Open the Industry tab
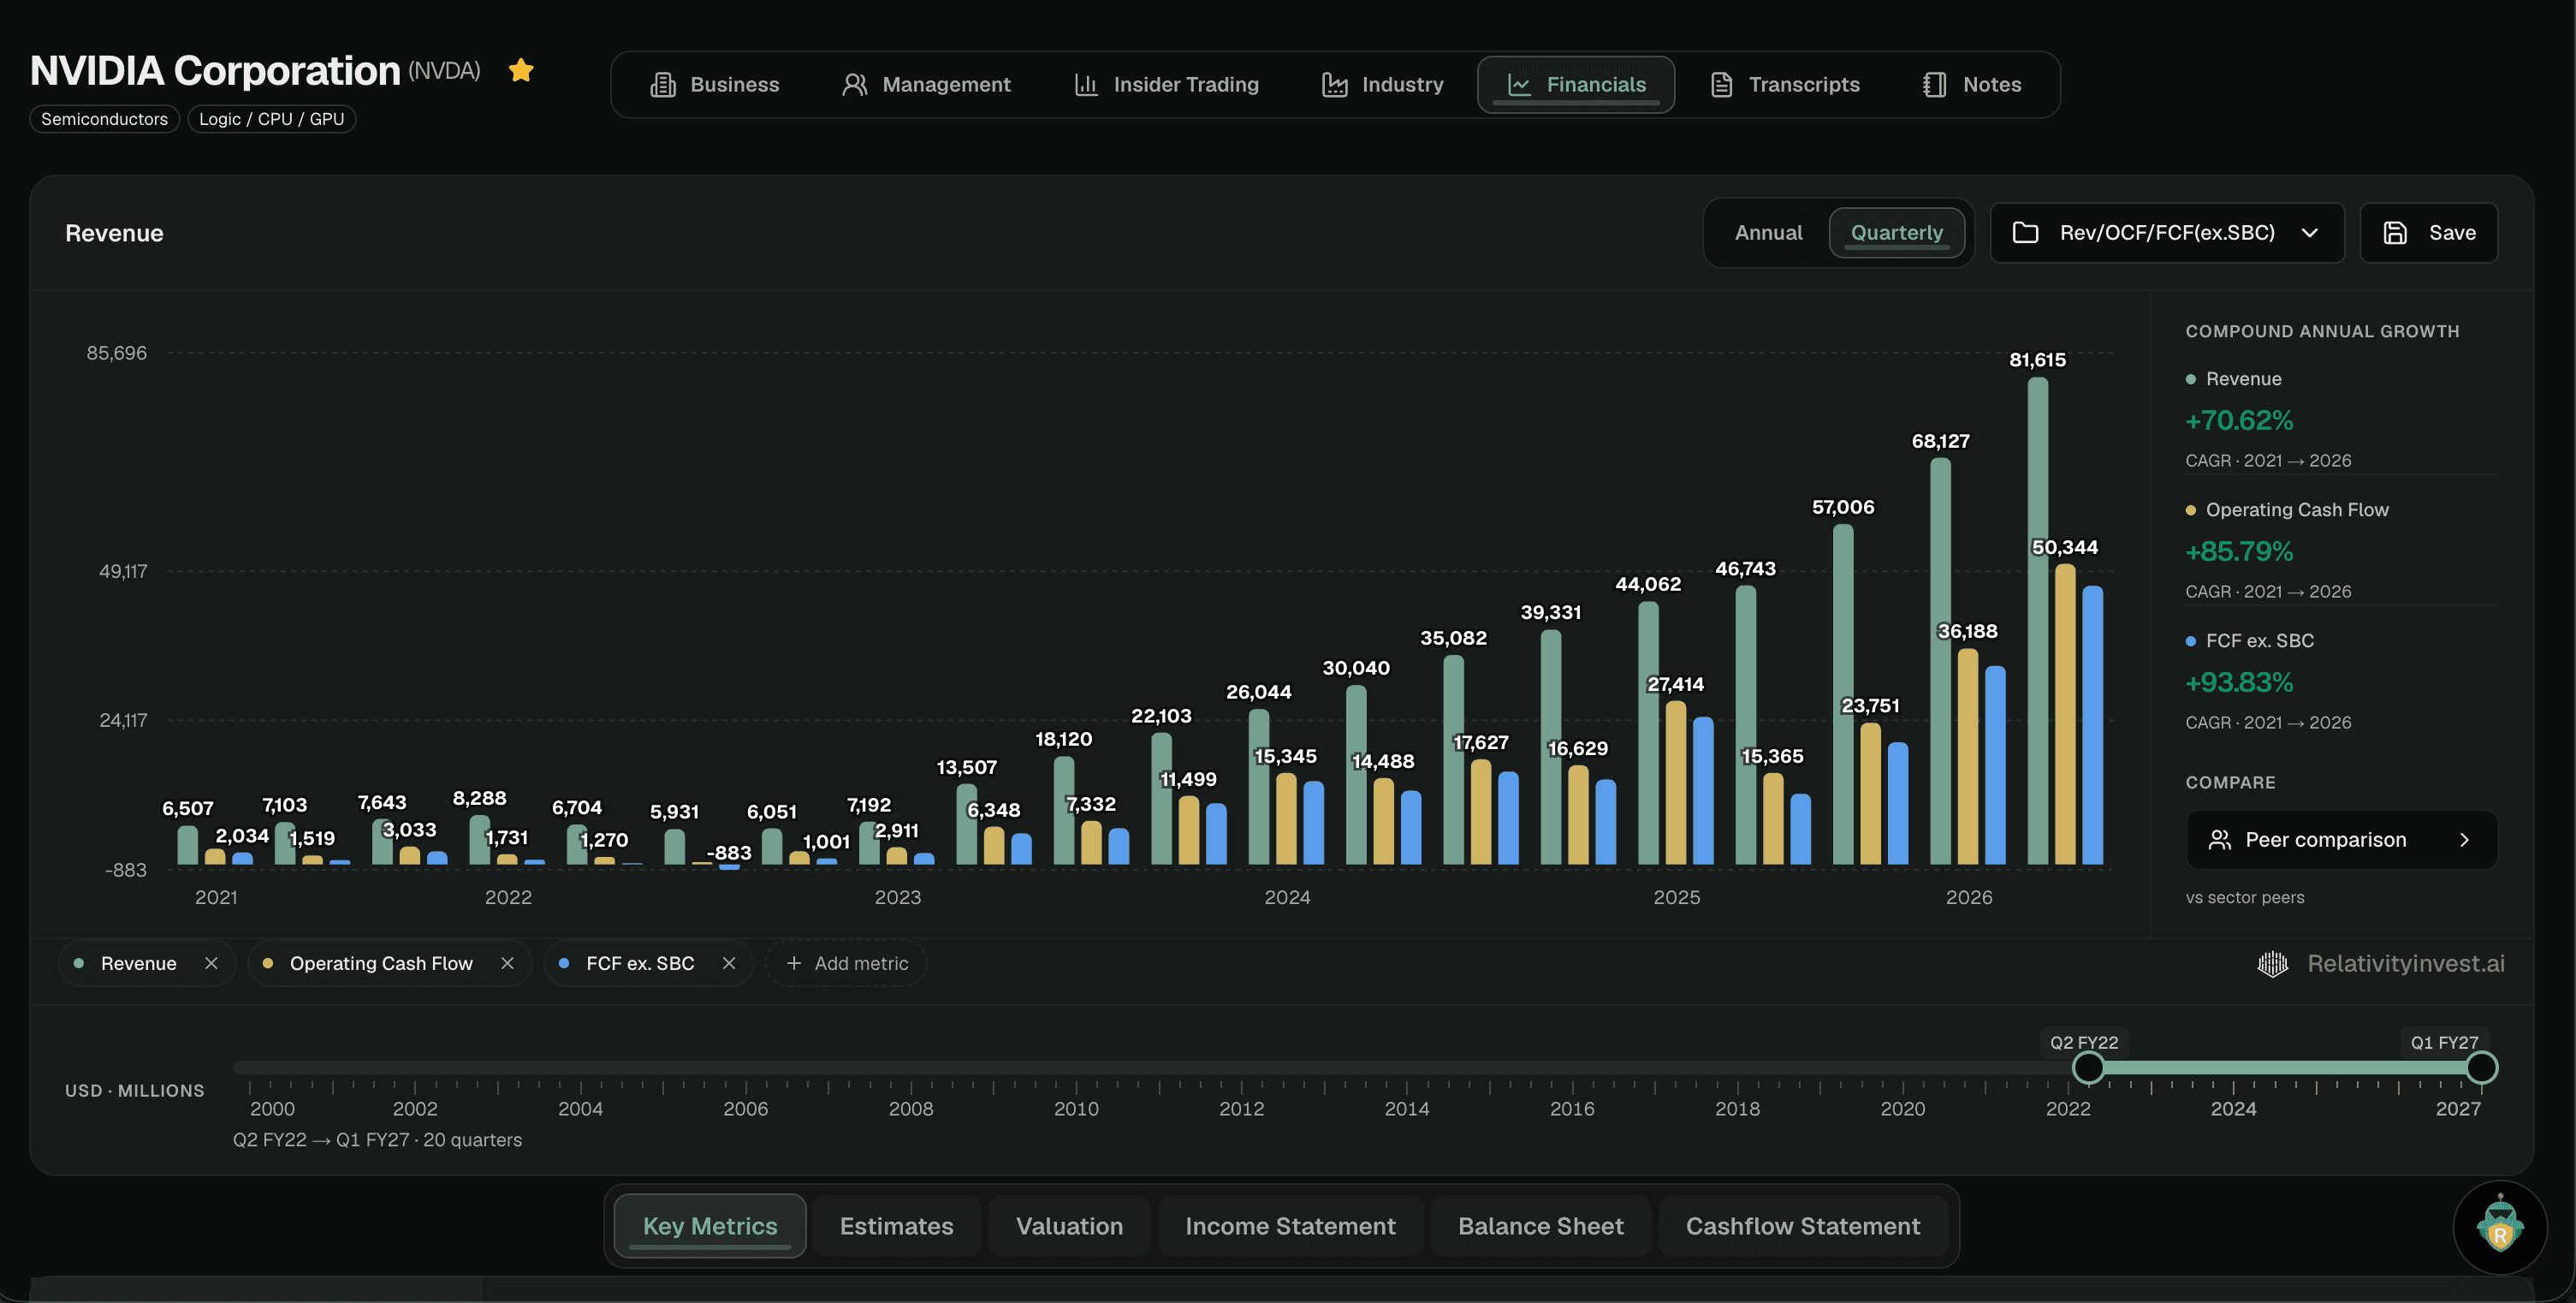Viewport: 2576px width, 1303px height. point(1383,85)
